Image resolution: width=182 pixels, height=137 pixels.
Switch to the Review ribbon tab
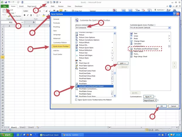pos(61,6)
